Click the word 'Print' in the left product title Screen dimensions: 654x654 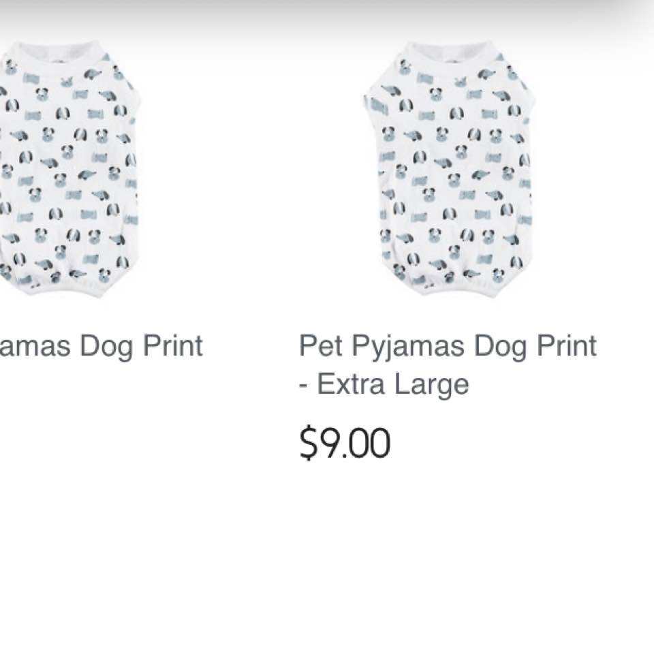(x=172, y=346)
